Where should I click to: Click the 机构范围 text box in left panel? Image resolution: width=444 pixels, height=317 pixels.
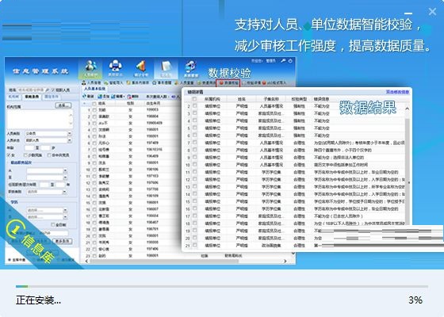(40, 119)
